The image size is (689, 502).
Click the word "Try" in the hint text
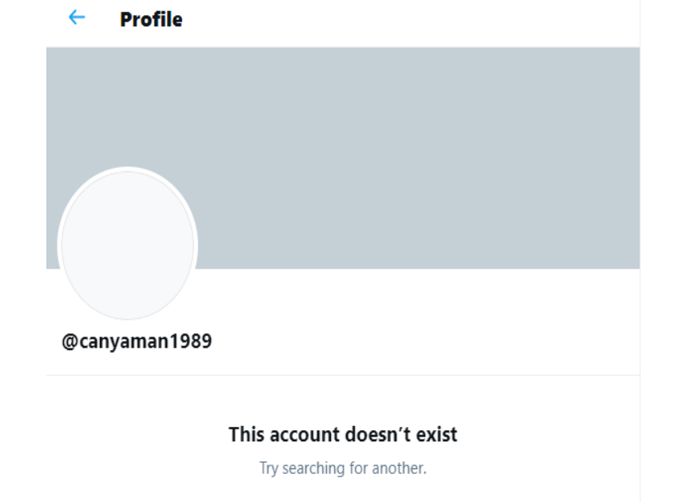[269, 468]
